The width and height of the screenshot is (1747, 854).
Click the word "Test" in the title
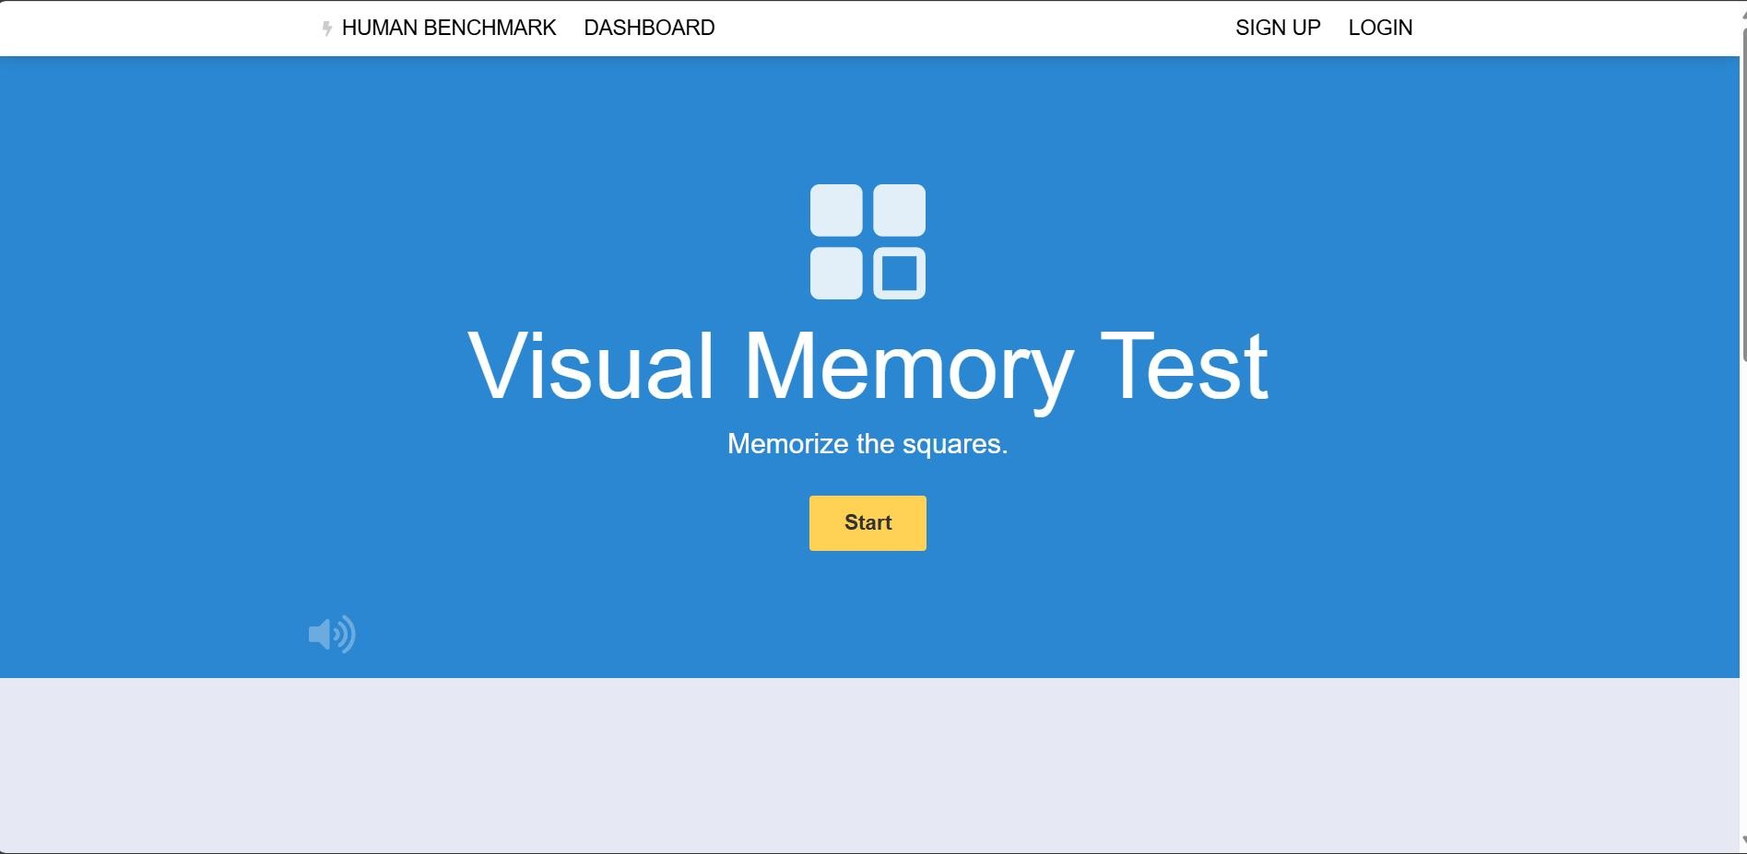(1184, 367)
